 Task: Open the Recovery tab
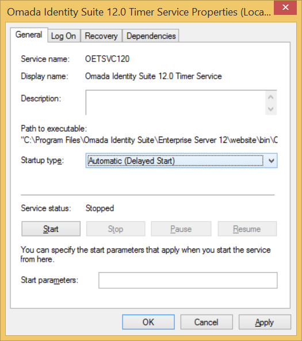[101, 36]
